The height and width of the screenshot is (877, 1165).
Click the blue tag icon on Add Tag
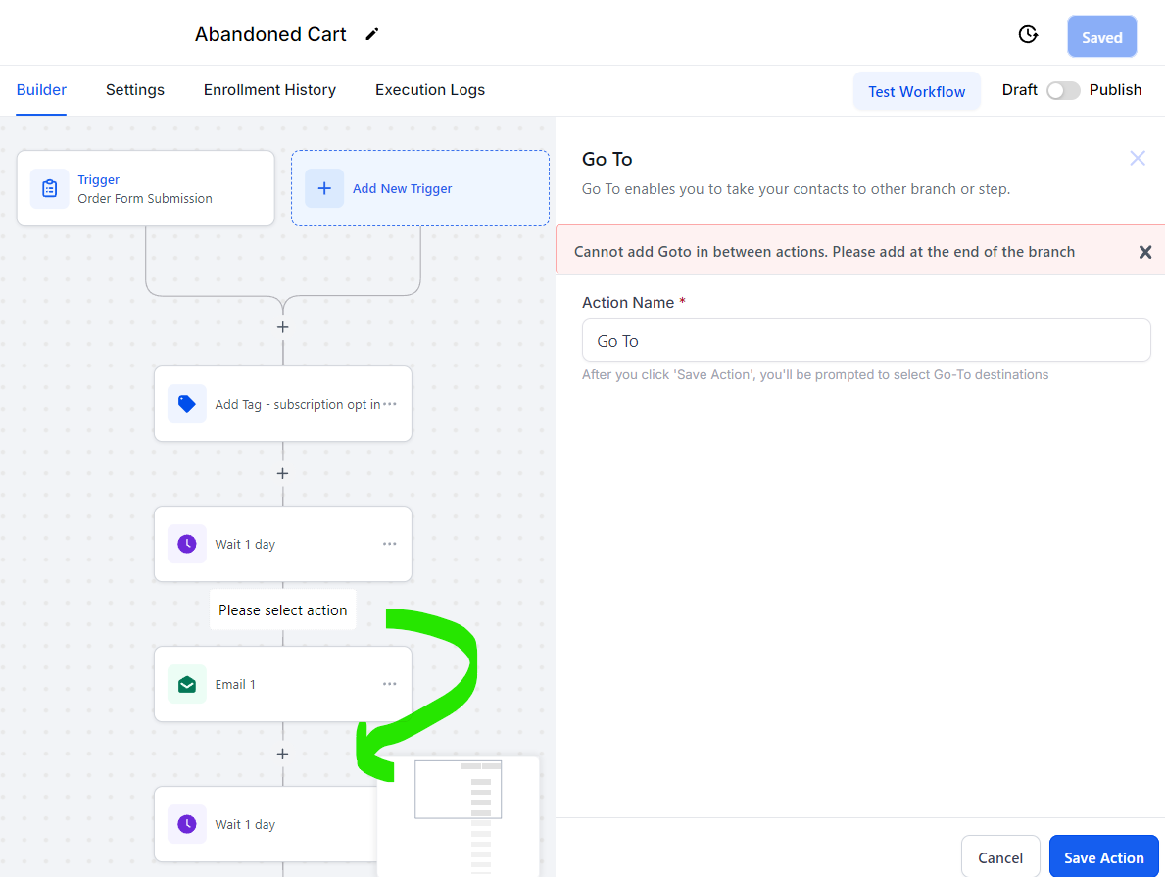tap(187, 404)
